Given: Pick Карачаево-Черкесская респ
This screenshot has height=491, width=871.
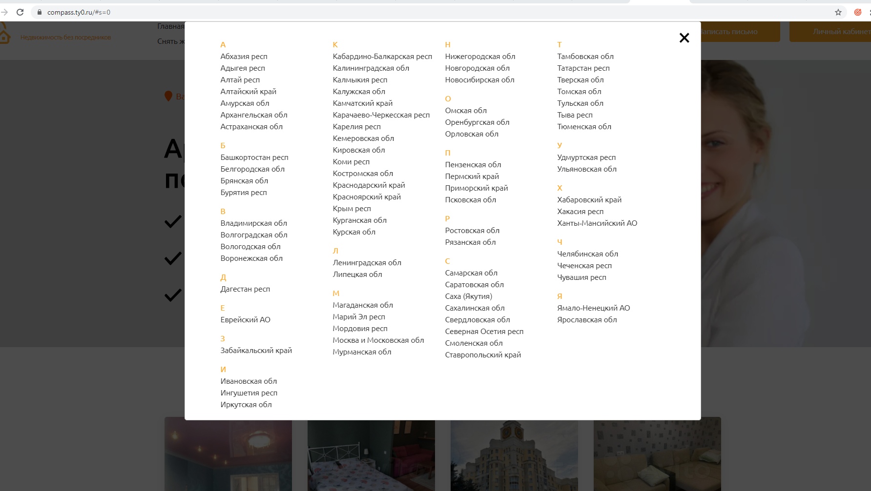Looking at the screenshot, I should click(x=381, y=115).
